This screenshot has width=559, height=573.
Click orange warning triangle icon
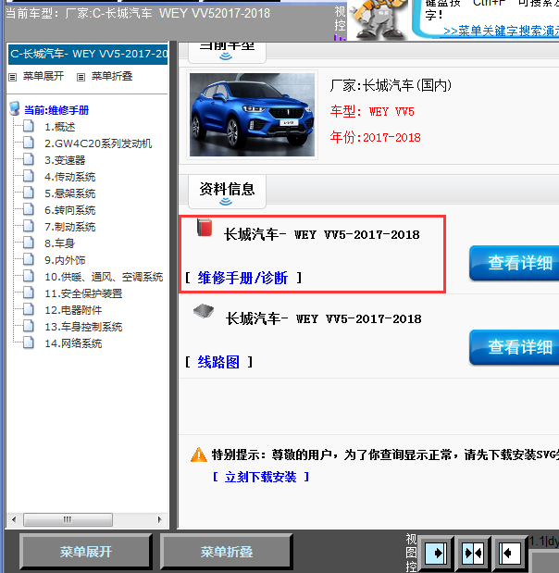(199, 455)
